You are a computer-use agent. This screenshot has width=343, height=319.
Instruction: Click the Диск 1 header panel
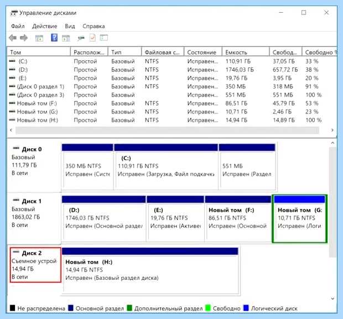coord(34,218)
